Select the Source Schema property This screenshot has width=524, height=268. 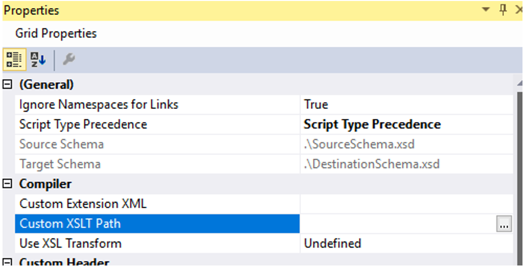coord(61,145)
